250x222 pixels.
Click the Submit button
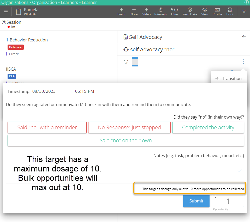tap(196, 201)
